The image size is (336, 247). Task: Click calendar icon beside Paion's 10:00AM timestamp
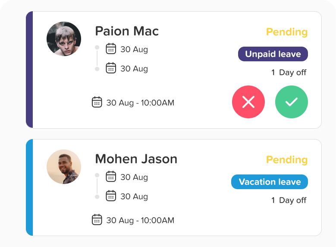click(97, 102)
